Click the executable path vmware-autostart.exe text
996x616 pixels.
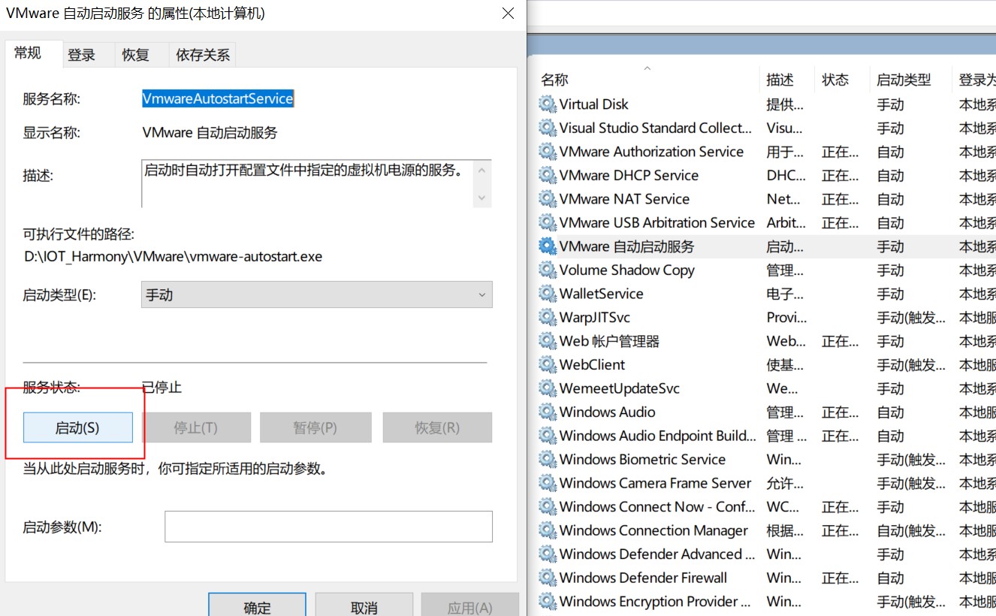pos(173,256)
